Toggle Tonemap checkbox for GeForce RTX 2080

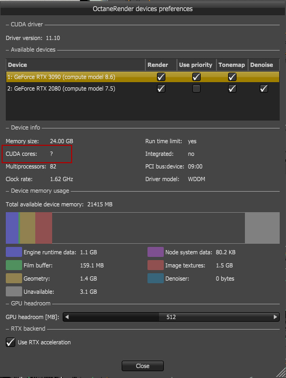(x=232, y=88)
